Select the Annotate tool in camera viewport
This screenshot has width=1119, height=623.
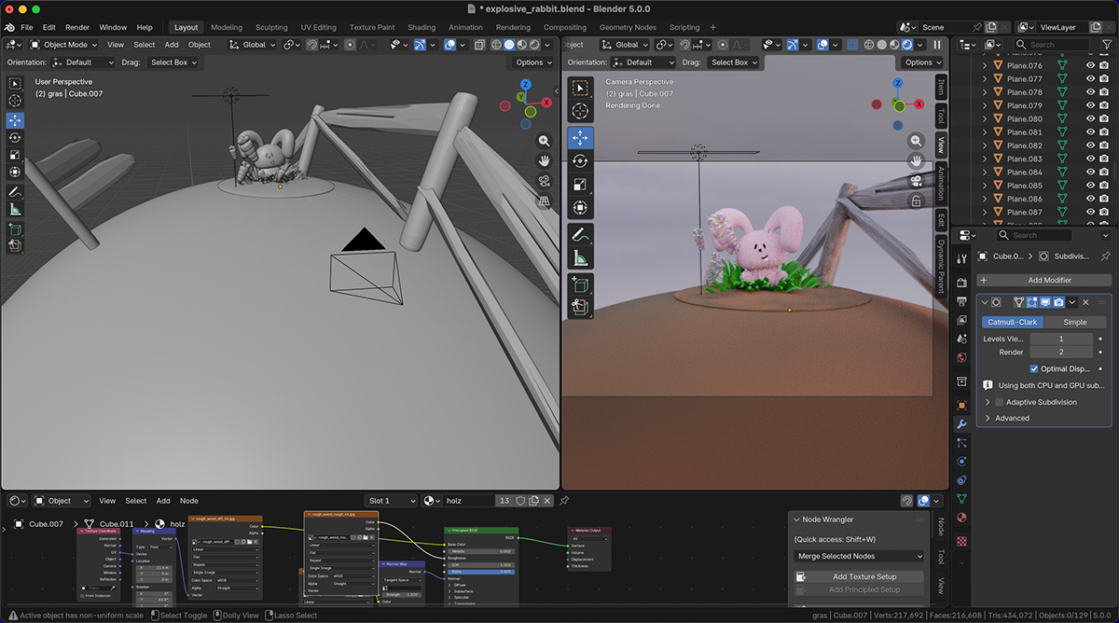(x=580, y=233)
